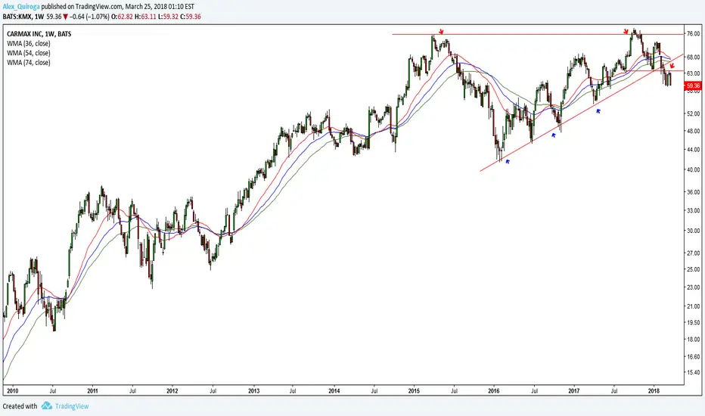This screenshot has width=705, height=416.
Task: Click the 18.00 price axis label
Action: click(694, 340)
